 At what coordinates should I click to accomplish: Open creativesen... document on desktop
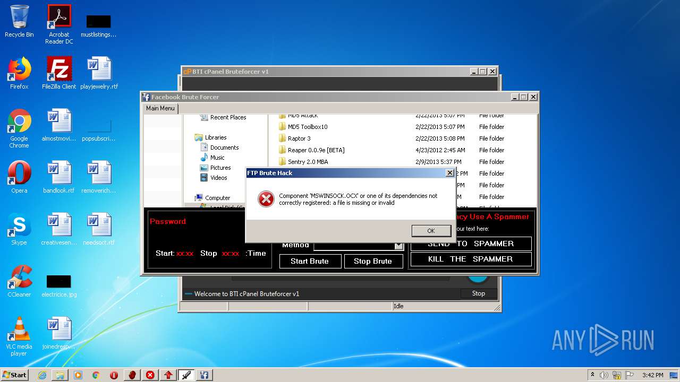(59, 229)
